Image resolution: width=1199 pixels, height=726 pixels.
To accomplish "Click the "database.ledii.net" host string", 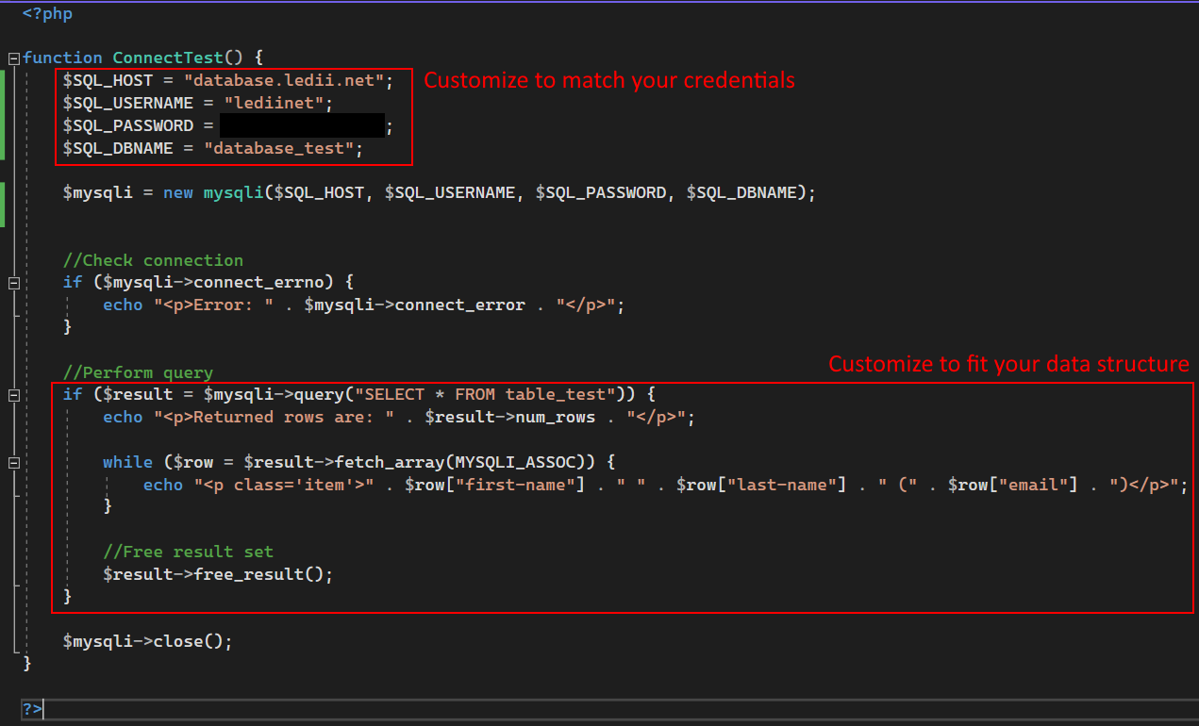I will click(284, 81).
